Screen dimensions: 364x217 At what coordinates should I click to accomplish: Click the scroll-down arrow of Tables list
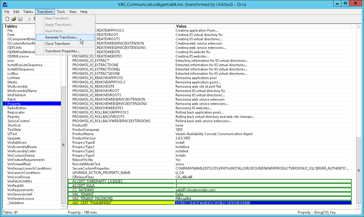click(x=63, y=206)
